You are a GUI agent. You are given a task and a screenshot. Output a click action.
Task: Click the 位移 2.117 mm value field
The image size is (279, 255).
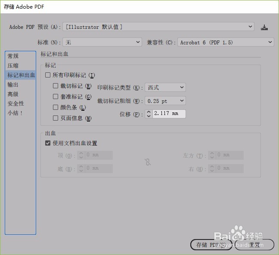[x=169, y=114]
